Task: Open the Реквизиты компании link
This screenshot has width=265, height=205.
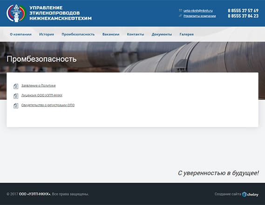Action: click(x=200, y=16)
